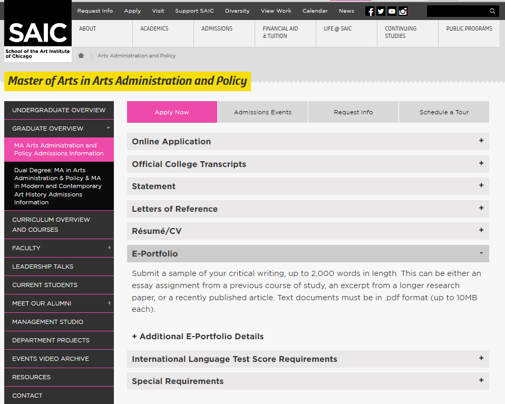This screenshot has width=505, height=404.
Task: Open the Academics main menu
Action: pos(163,34)
